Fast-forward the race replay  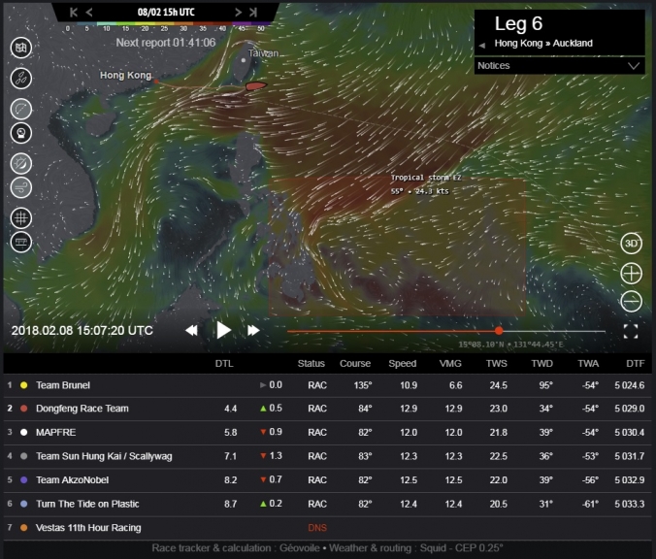click(x=253, y=330)
